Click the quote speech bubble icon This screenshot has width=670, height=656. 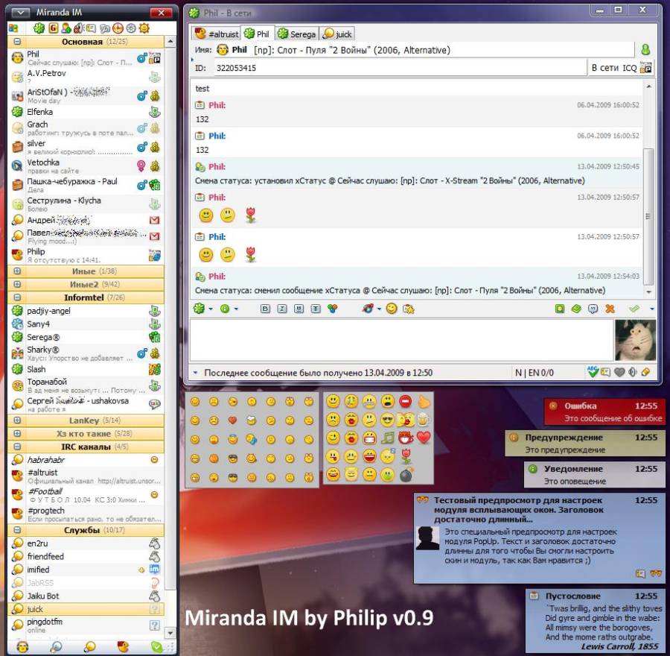(x=593, y=309)
